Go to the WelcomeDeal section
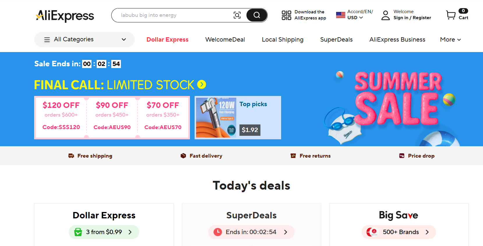The height and width of the screenshot is (246, 483). pos(225,39)
